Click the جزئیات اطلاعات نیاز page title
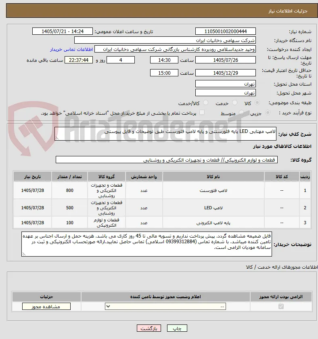Image resolution: width=318 pixels, height=339 pixels. pos(288,11)
